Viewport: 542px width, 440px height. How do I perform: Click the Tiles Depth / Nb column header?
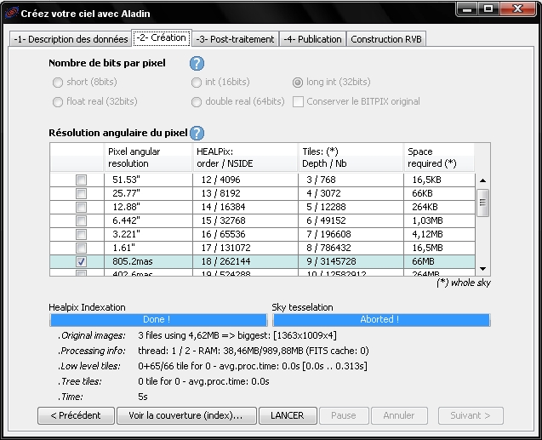(351, 157)
